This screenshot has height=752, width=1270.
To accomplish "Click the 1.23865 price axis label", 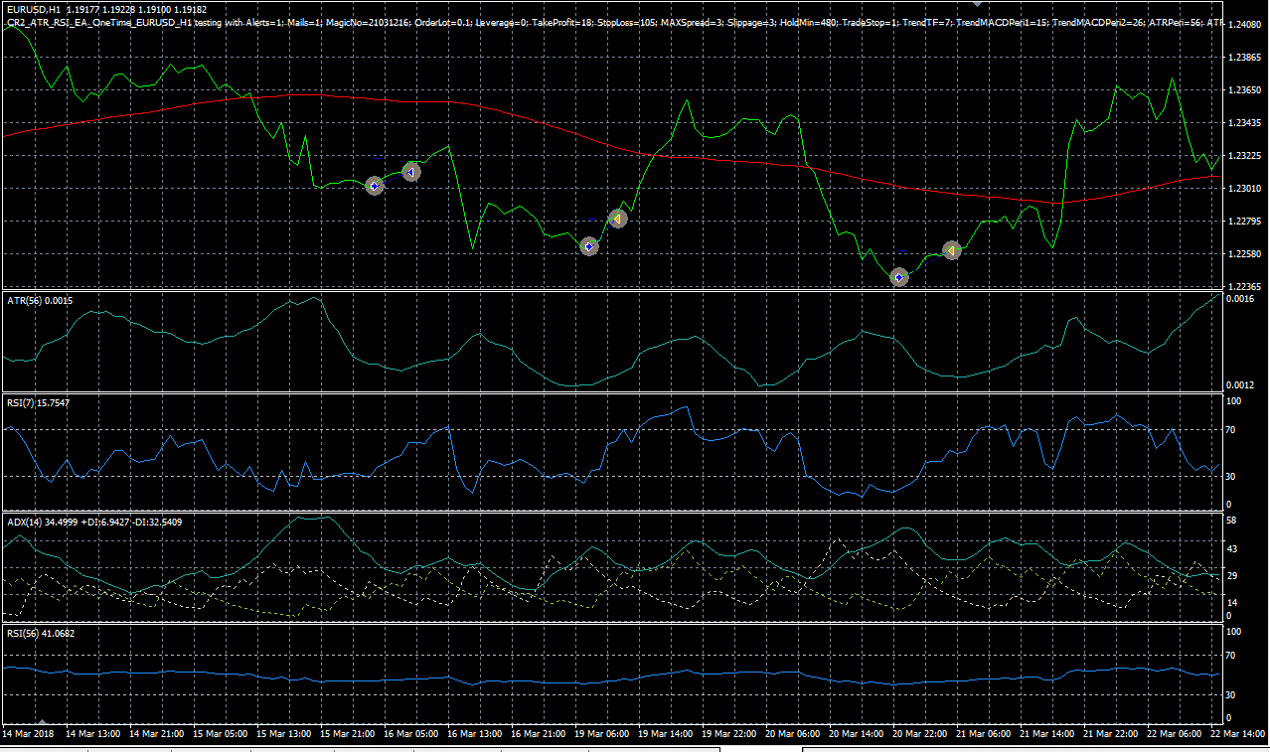I will click(1246, 58).
